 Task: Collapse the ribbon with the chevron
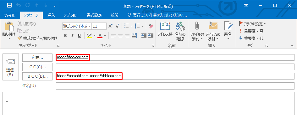292,46
